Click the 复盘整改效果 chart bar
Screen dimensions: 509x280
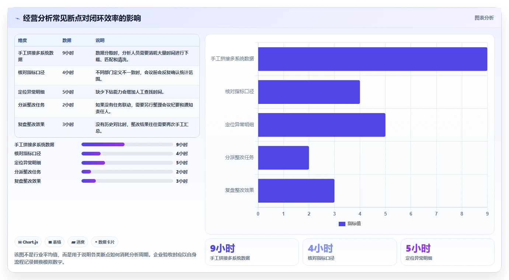[x=296, y=190]
